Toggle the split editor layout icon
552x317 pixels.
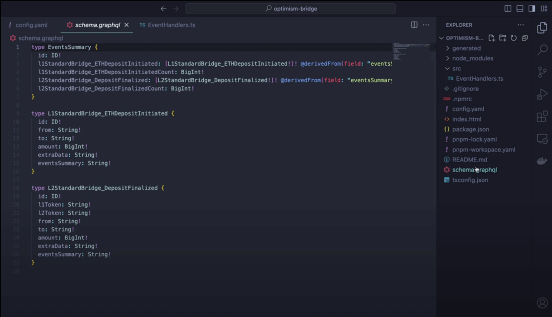click(x=414, y=25)
